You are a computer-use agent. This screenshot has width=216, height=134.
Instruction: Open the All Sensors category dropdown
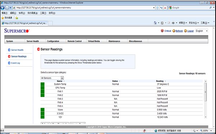pos(52,78)
